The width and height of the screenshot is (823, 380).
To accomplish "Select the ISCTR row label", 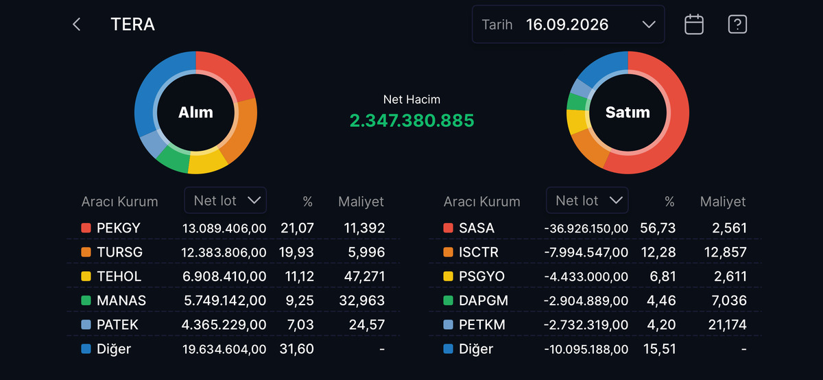I will [479, 252].
